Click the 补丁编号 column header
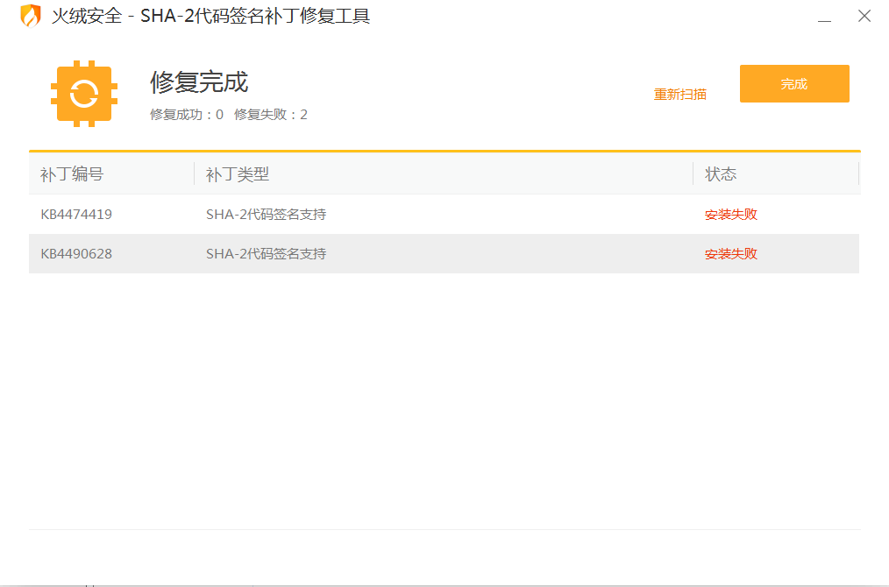The width and height of the screenshot is (889, 587). 72,174
